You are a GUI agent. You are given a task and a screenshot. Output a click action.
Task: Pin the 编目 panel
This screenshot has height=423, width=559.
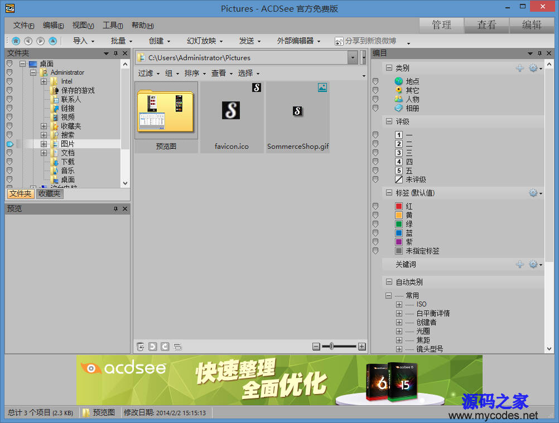tap(539, 53)
